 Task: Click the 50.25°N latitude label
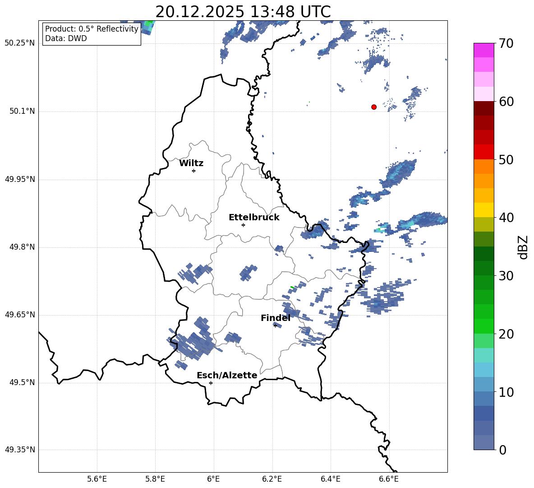coord(20,43)
